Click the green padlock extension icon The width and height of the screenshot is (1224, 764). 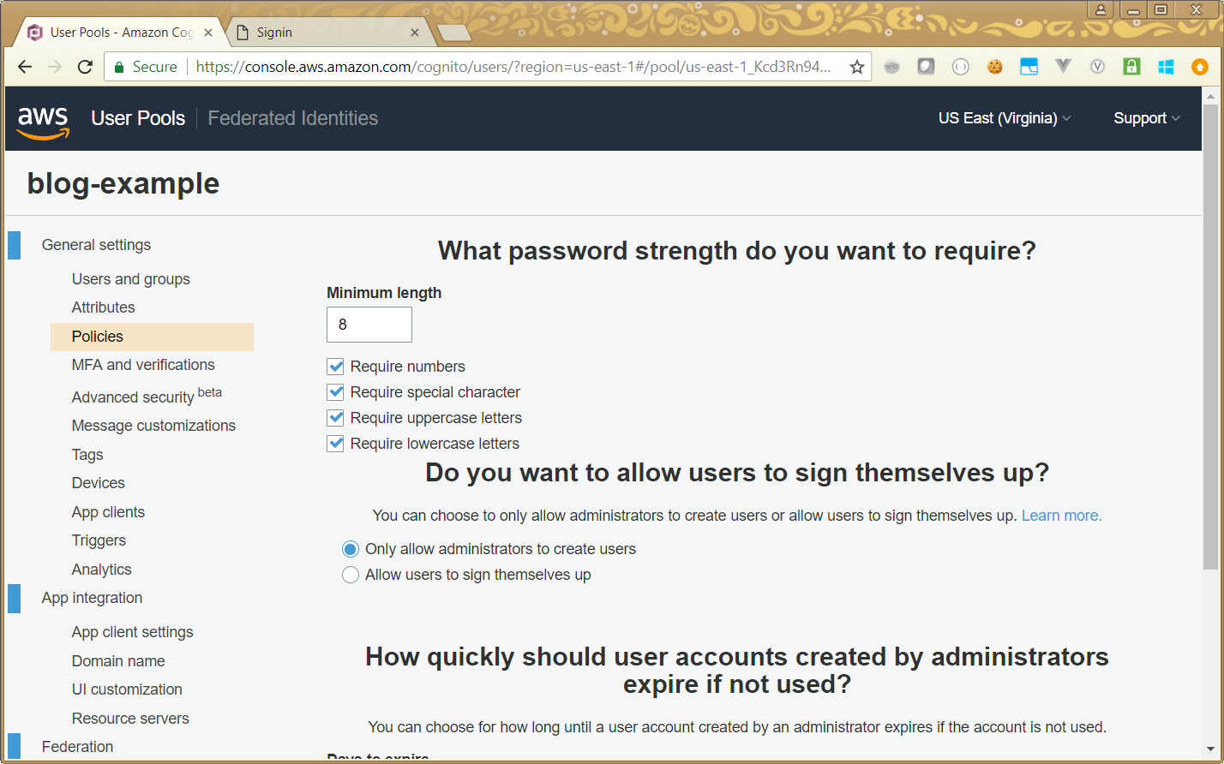1131,67
